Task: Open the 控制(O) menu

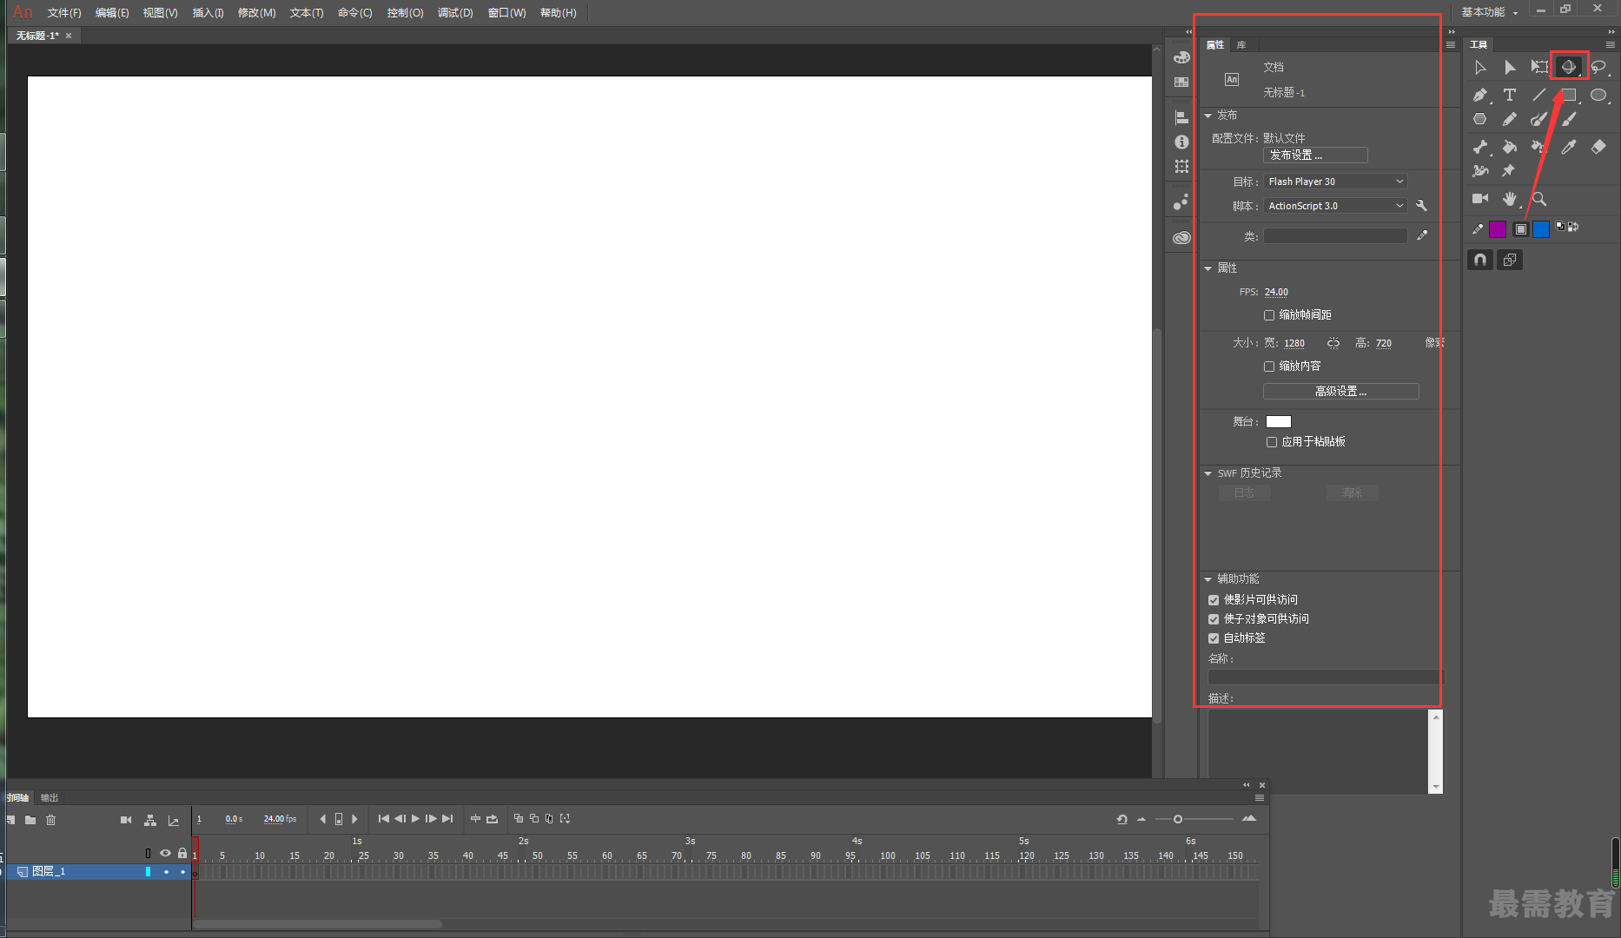Action: [405, 12]
